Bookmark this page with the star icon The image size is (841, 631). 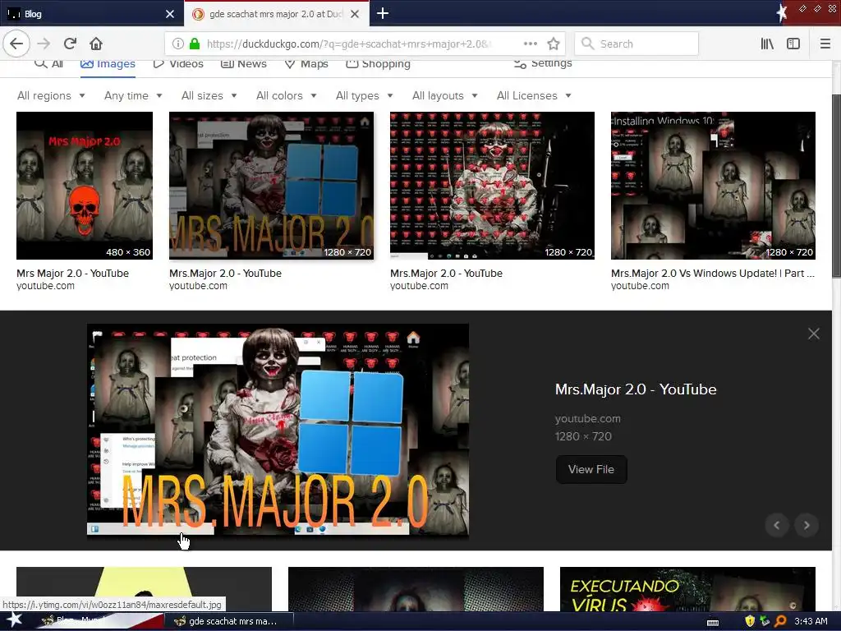[554, 44]
